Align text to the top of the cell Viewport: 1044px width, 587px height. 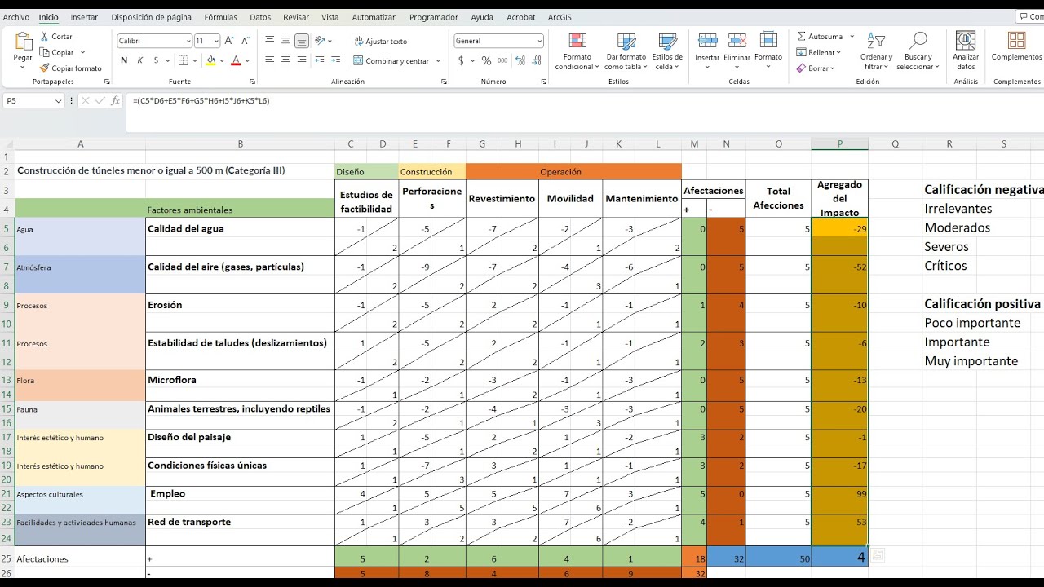point(269,40)
